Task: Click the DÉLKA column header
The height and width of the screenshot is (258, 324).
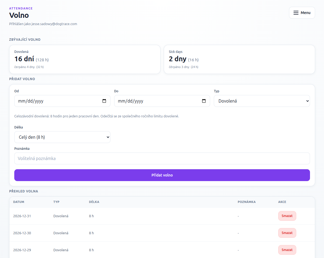Action: [94, 202]
